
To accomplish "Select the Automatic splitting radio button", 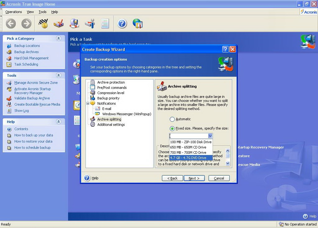I will [x=172, y=119].
